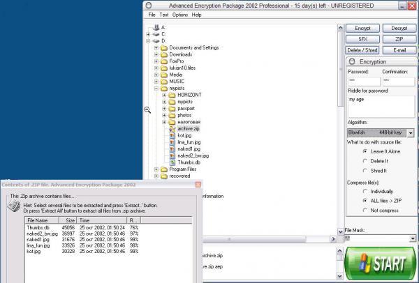419x283 pixels.
Task: Close the Contents of .ZIP file dialog
Action: coord(198,185)
